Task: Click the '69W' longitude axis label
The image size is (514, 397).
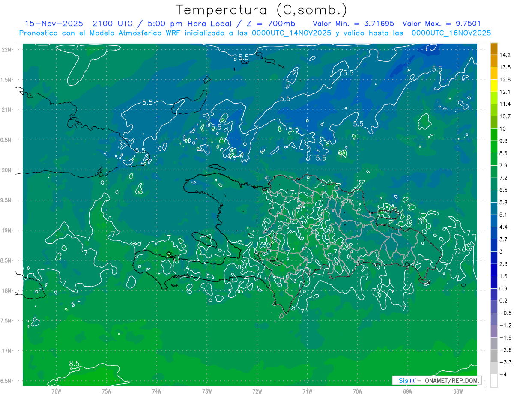Action: coord(408,391)
